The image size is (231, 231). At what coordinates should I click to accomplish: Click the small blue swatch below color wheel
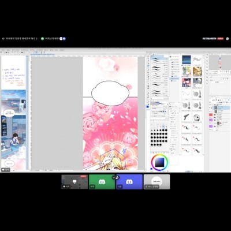(x=151, y=169)
